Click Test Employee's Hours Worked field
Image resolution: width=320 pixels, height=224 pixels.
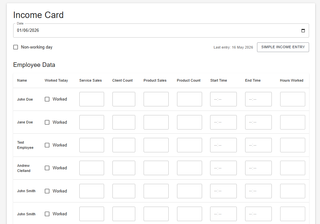292,145
